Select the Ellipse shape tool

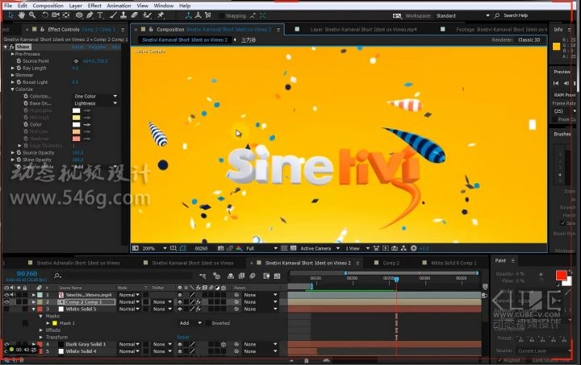tap(79, 15)
